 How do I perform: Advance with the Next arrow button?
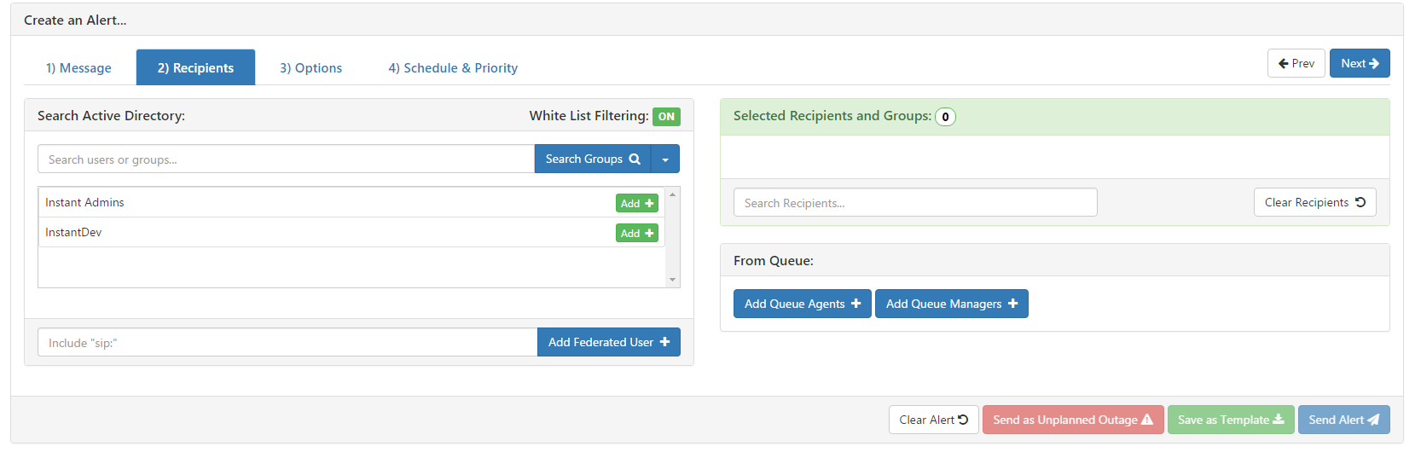pos(1360,63)
